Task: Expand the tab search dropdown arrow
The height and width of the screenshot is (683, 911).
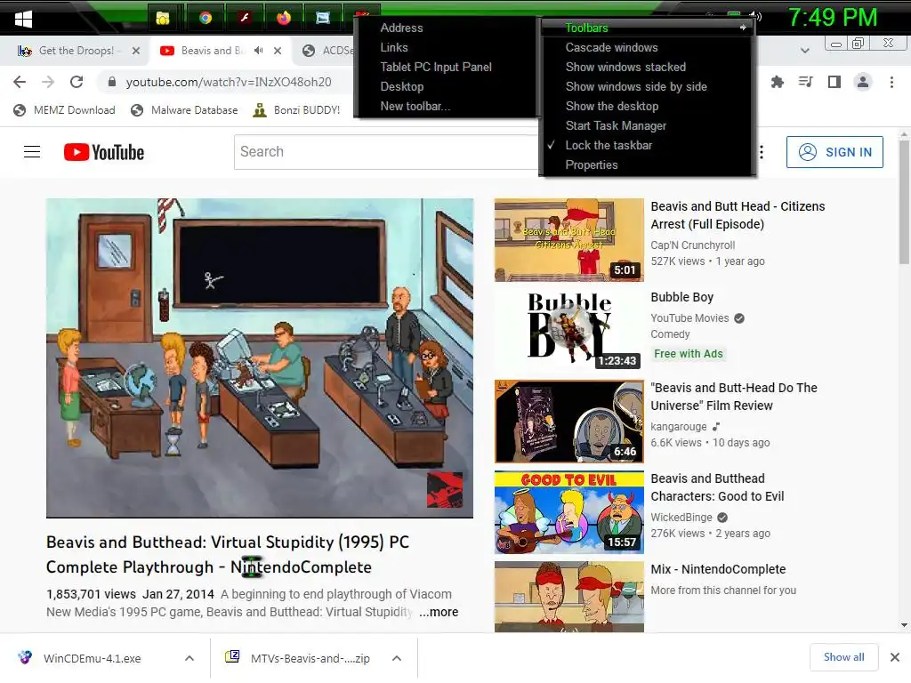Action: point(804,51)
